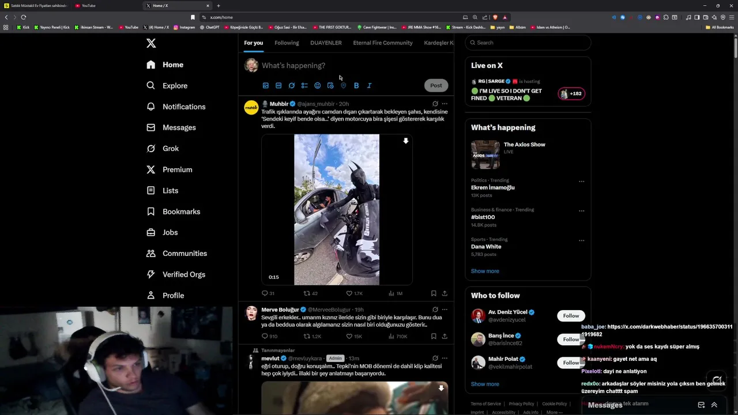Repost the Muhbir tweet
The width and height of the screenshot is (738, 415).
pyautogui.click(x=311, y=293)
